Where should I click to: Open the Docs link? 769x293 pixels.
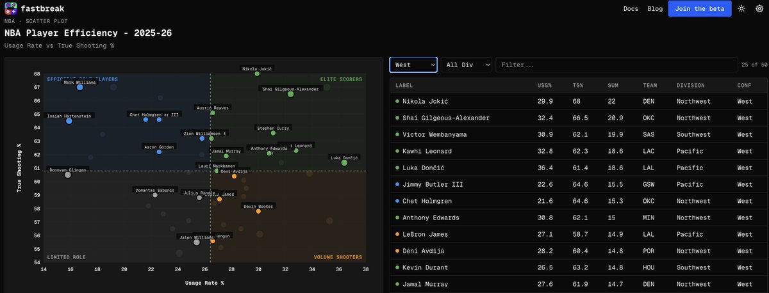coord(631,9)
